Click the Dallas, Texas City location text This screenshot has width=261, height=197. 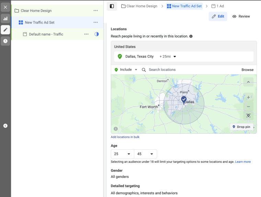pos(139,57)
